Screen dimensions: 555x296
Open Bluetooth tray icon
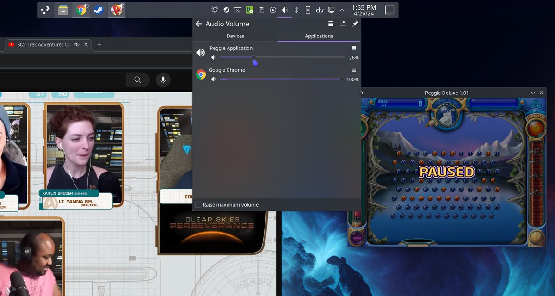pos(296,10)
